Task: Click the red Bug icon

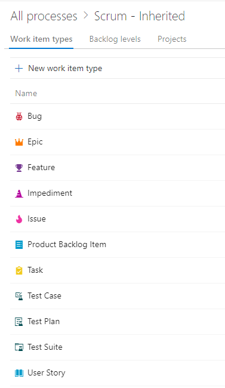Action: (x=19, y=116)
